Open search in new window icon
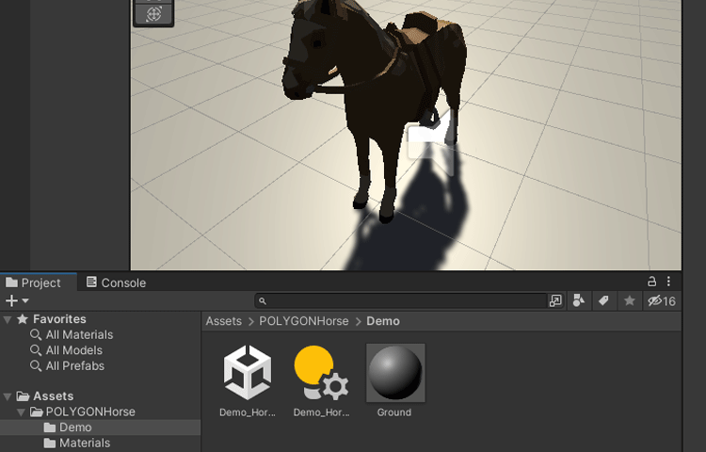This screenshot has height=452, width=706. (555, 300)
